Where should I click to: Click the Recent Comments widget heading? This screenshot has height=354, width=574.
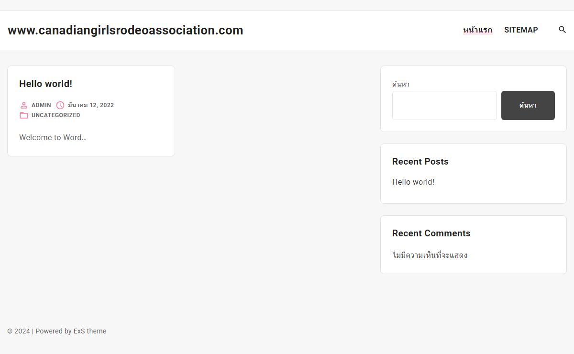click(x=431, y=233)
